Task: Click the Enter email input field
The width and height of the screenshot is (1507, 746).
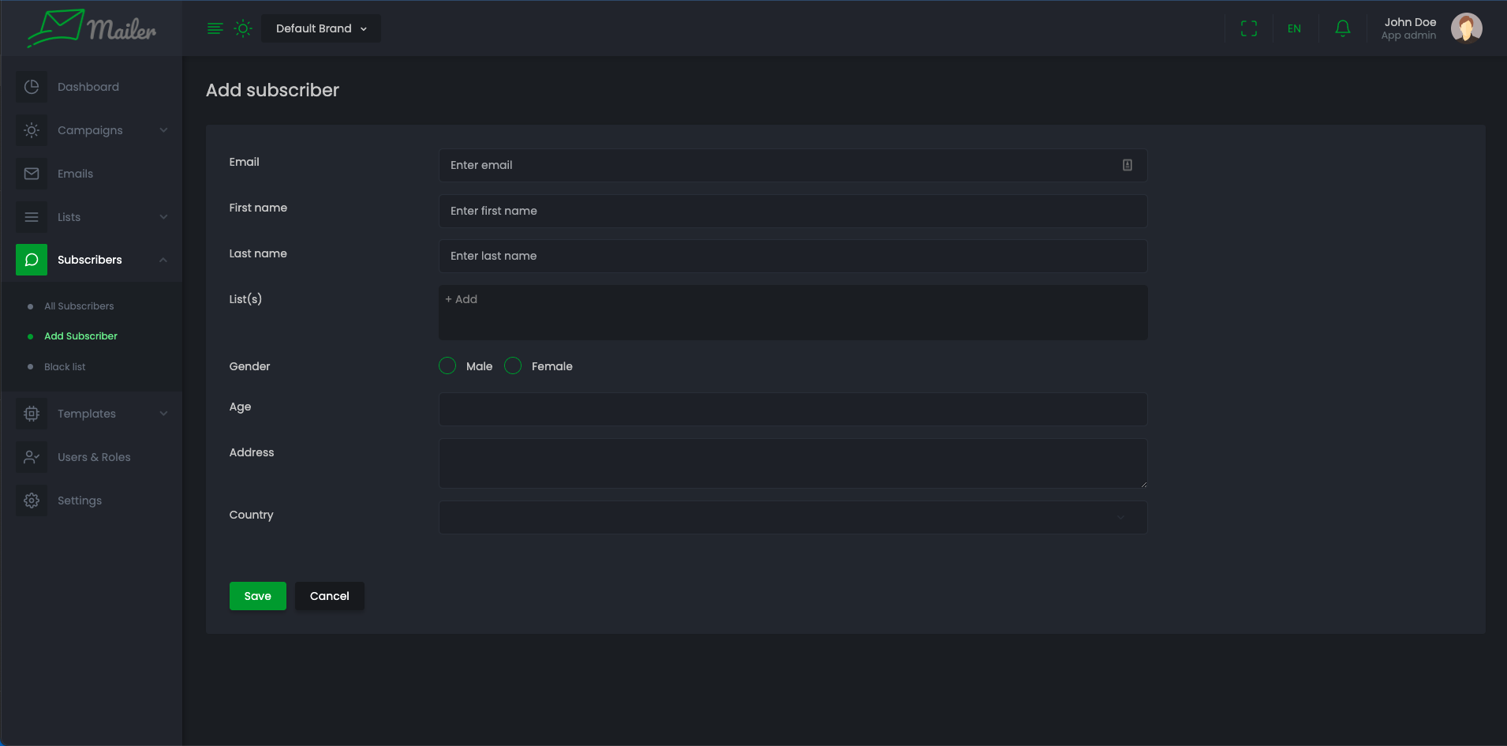Action: pos(781,165)
